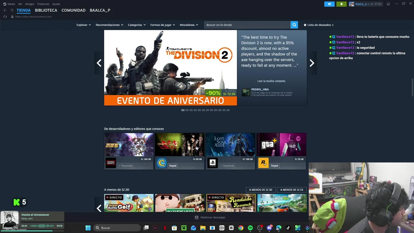
Task: Expand the Recomendaciones dropdown
Action: (109, 25)
